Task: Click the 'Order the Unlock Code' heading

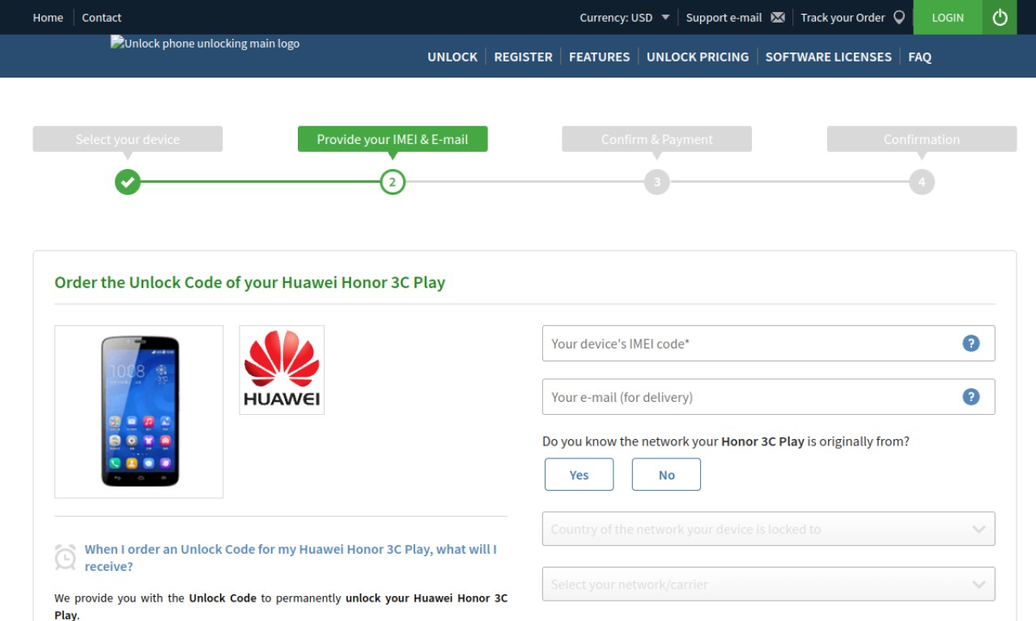Action: [249, 282]
